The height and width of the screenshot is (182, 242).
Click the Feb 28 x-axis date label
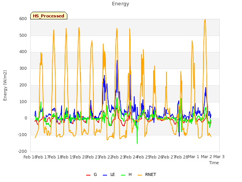click(181, 157)
